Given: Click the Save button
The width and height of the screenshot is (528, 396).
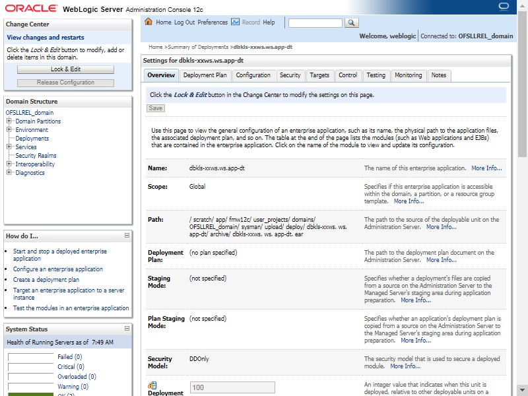Looking at the screenshot, I should pyautogui.click(x=156, y=108).
